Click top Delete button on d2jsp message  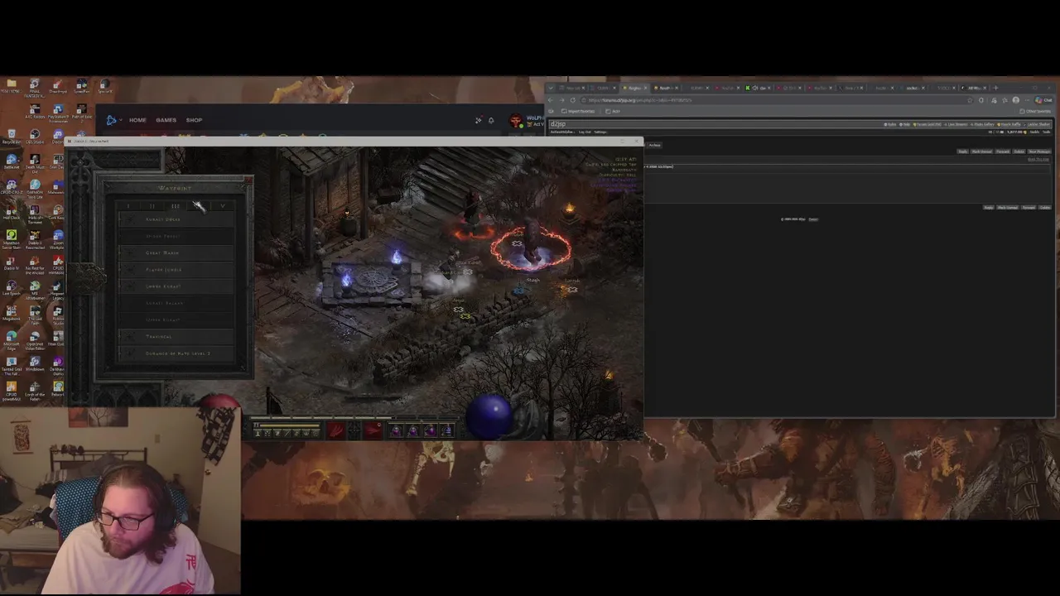click(1019, 151)
